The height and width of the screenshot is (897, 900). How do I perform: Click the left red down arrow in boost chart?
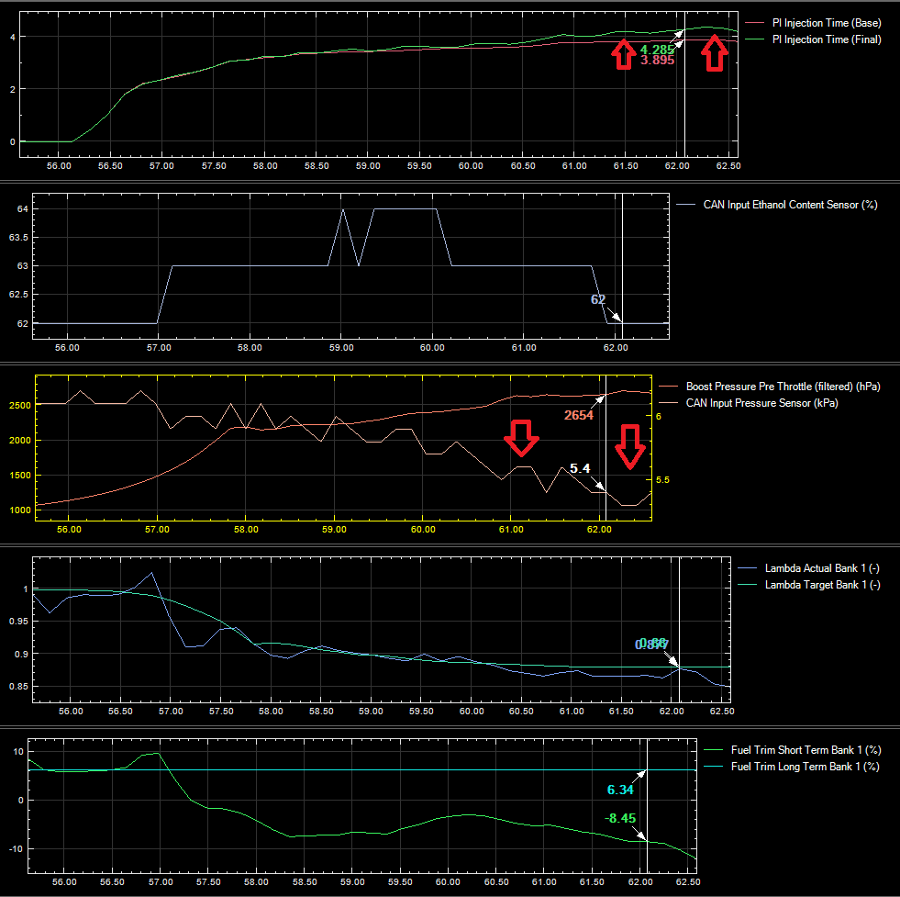coord(523,438)
